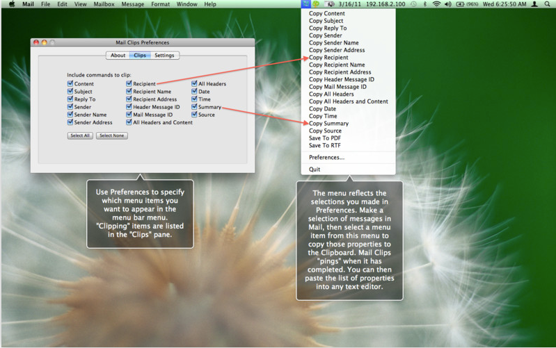Image resolution: width=556 pixels, height=348 pixels.
Task: Uncheck the Subject checkbox
Action: click(x=70, y=91)
